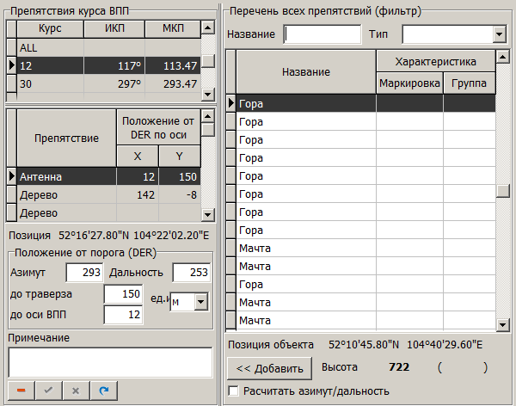Click the checkmark confirm button
516x406 pixels.
[48, 391]
